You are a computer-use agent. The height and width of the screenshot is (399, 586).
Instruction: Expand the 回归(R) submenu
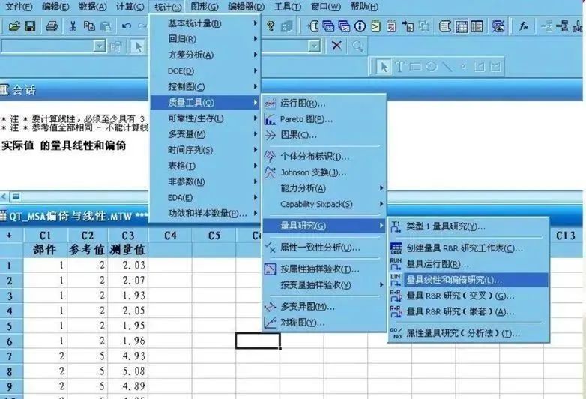pos(205,39)
